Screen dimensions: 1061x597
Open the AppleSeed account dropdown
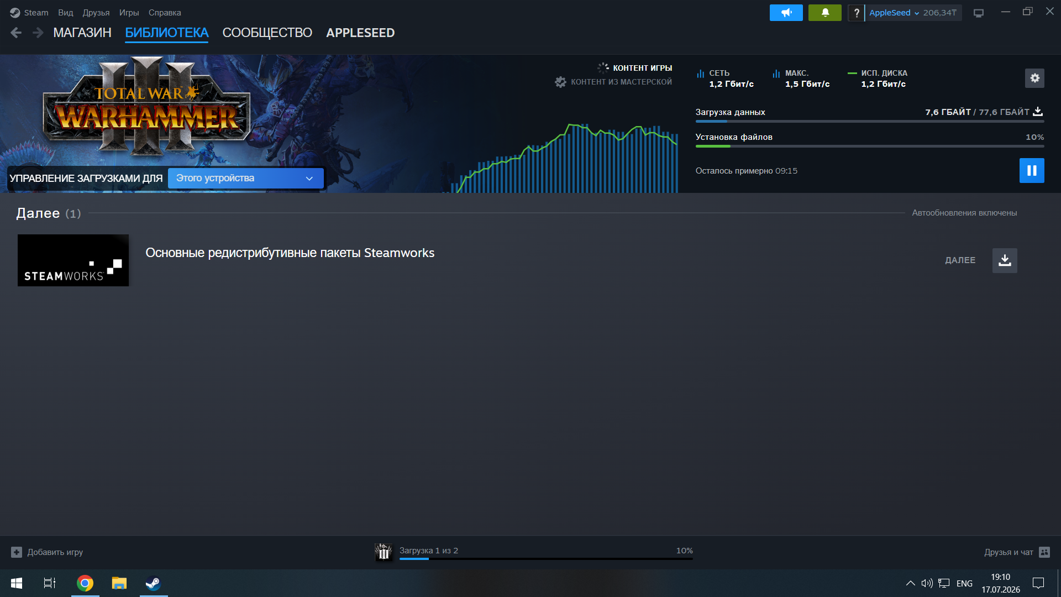[x=894, y=13]
